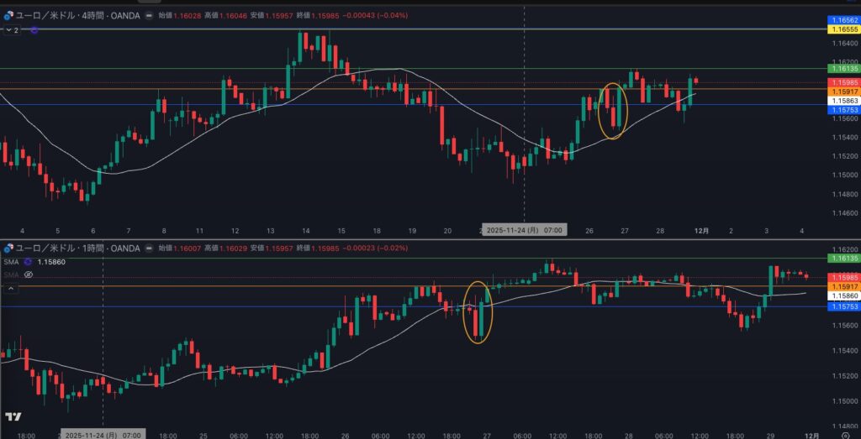Image resolution: width=861 pixels, height=439 pixels.
Task: Select the orange horizontal line in the 4-hour chart
Action: (412, 89)
